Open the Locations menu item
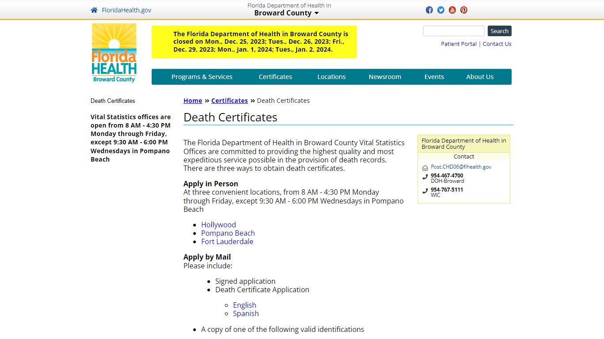The width and height of the screenshot is (604, 339). pos(332,77)
